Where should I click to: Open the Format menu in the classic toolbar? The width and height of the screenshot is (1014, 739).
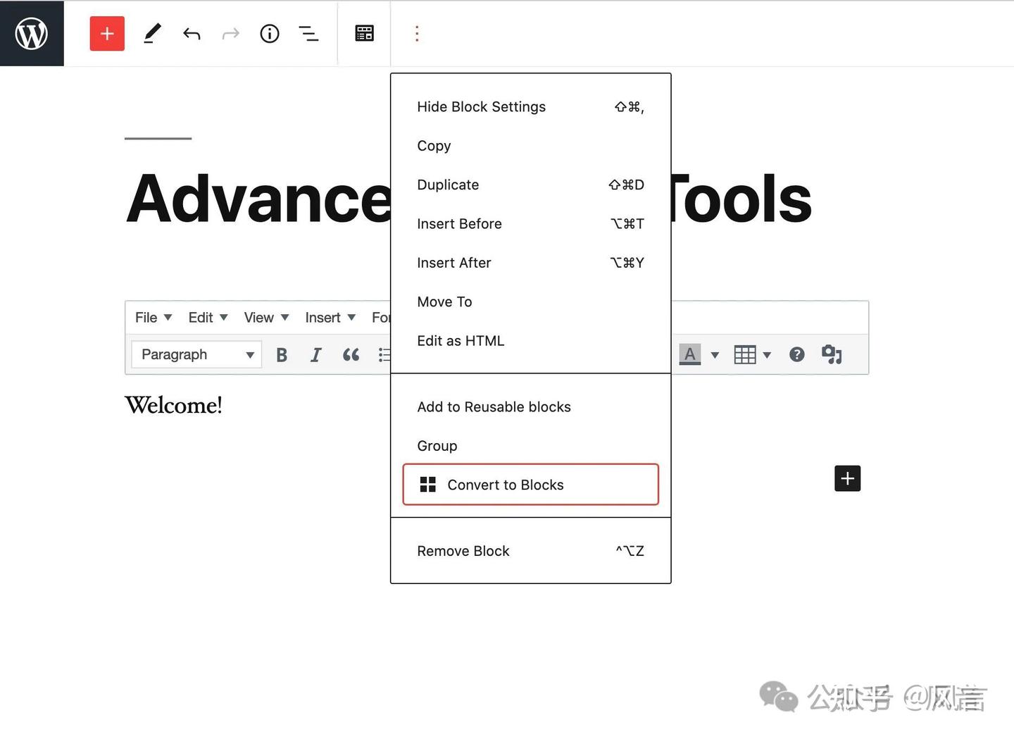pos(384,317)
